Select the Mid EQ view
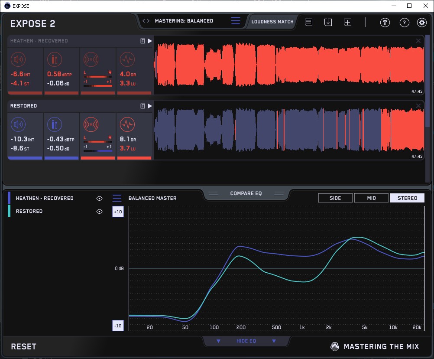 click(x=371, y=198)
